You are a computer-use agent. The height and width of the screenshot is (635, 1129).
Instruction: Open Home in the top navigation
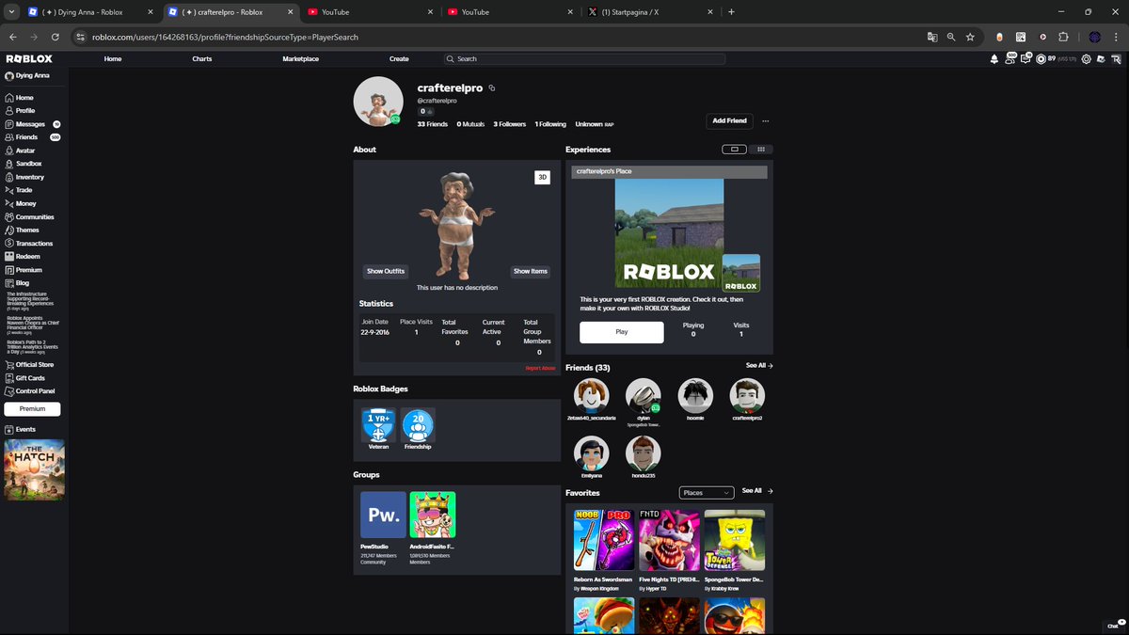(x=113, y=58)
